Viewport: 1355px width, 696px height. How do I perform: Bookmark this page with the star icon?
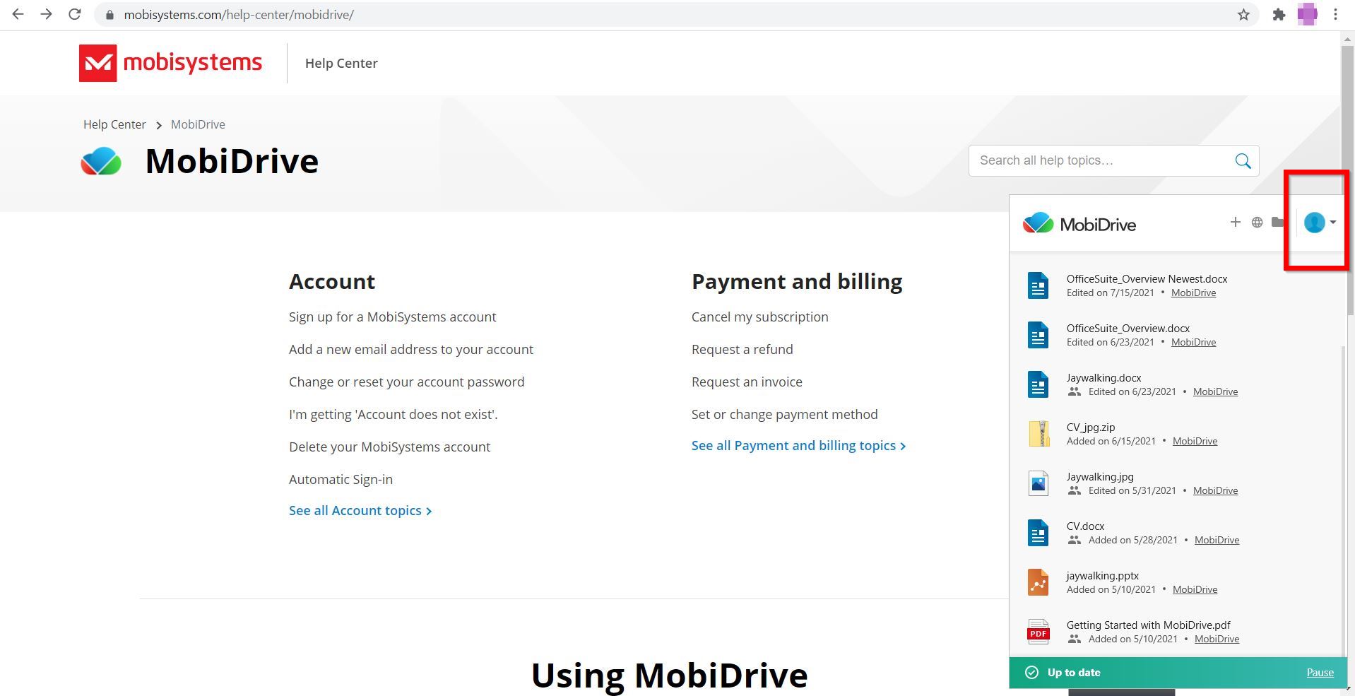pyautogui.click(x=1243, y=14)
